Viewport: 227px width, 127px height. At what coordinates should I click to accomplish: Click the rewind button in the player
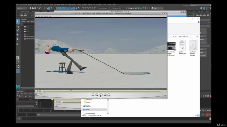click(x=96, y=96)
